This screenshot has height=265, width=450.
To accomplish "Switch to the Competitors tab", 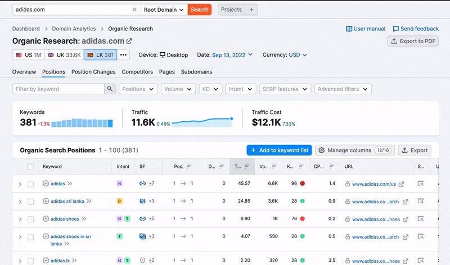I will (137, 72).
